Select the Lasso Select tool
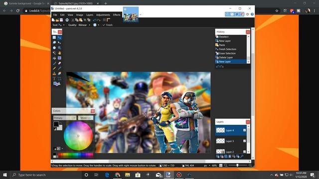 click(x=54, y=43)
